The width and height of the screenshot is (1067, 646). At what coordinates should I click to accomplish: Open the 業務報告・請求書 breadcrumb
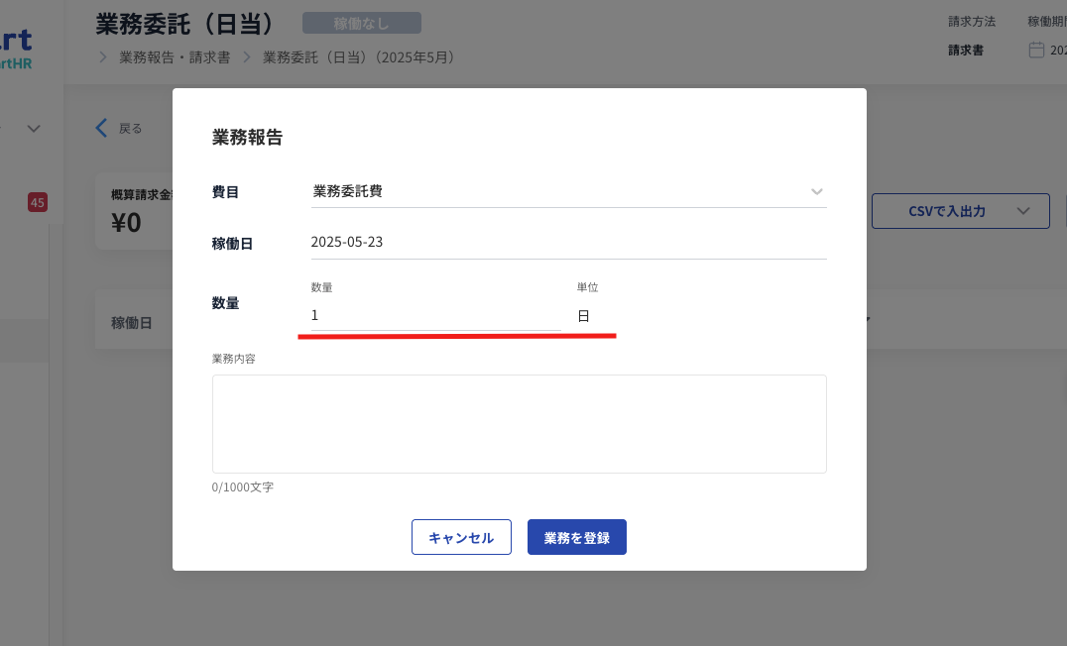click(175, 57)
